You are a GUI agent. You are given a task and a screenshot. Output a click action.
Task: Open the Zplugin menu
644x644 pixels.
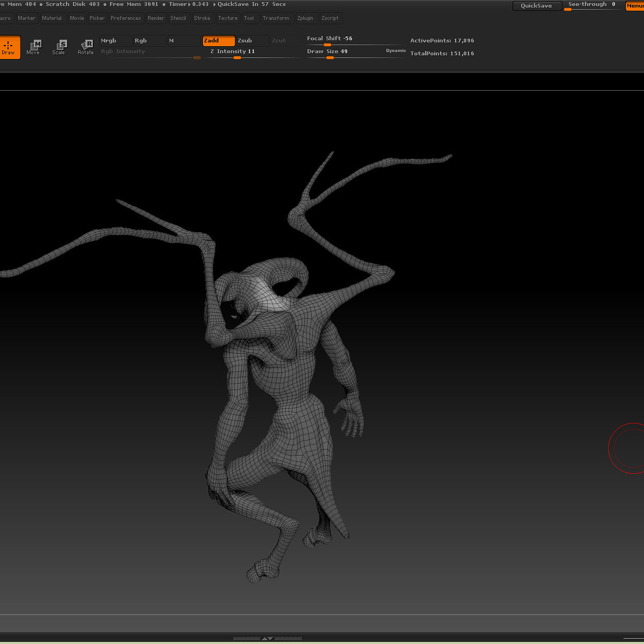point(305,18)
